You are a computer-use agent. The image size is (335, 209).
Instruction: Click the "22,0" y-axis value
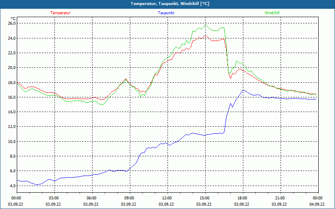pos(12,53)
